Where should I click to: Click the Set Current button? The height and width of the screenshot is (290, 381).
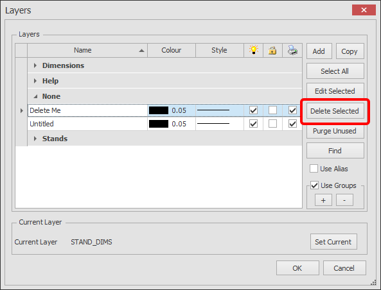pyautogui.click(x=333, y=242)
